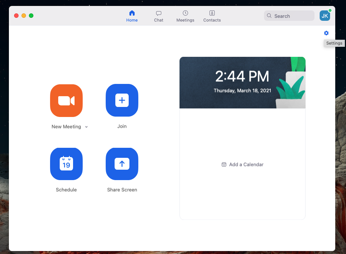Start a New Meeting with orange camera icon
Viewport: 346px width, 254px height.
tap(66, 101)
